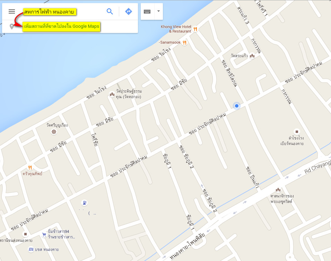Click the บขส หนองคาย text label
The image size is (331, 261).
47,250
